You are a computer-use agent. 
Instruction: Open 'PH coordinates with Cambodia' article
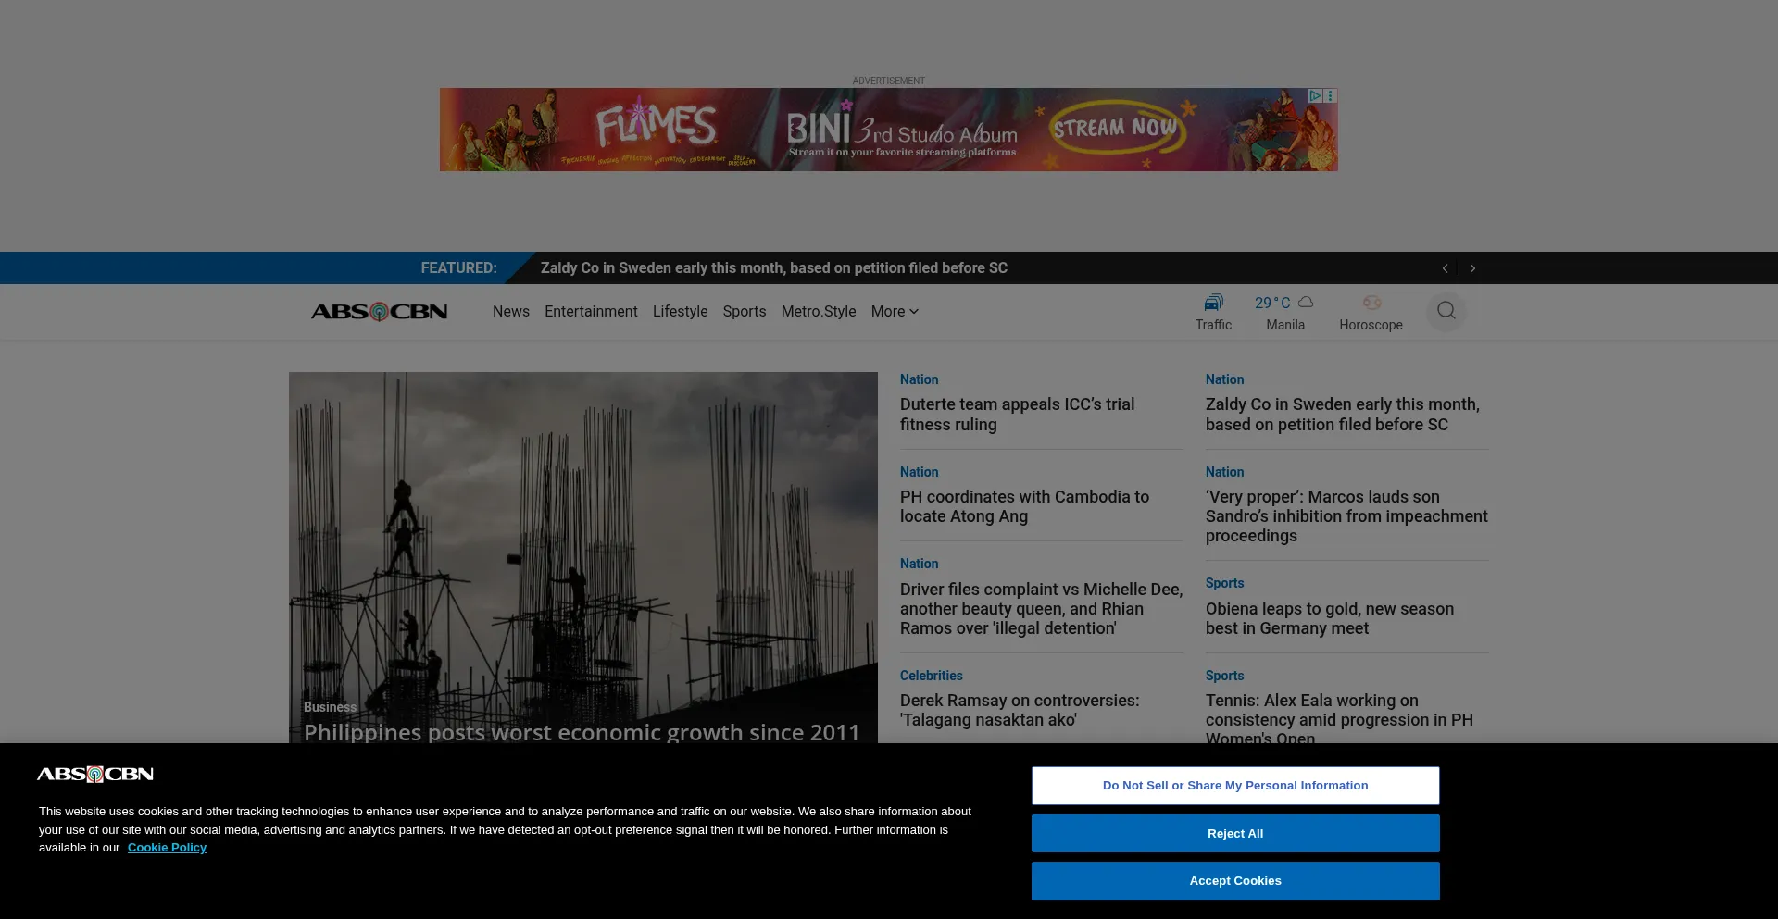tap(1024, 506)
